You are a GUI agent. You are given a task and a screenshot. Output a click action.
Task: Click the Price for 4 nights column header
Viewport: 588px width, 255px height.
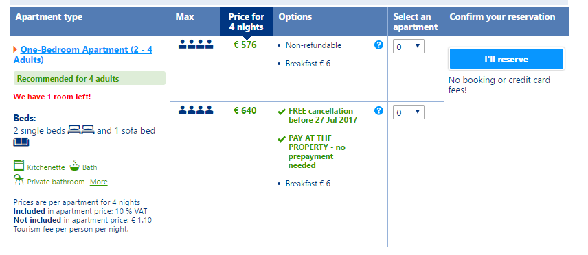click(247, 22)
